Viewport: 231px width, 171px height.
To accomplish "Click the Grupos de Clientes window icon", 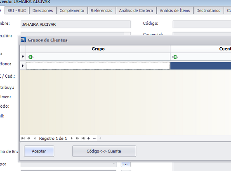I will coord(23,40).
